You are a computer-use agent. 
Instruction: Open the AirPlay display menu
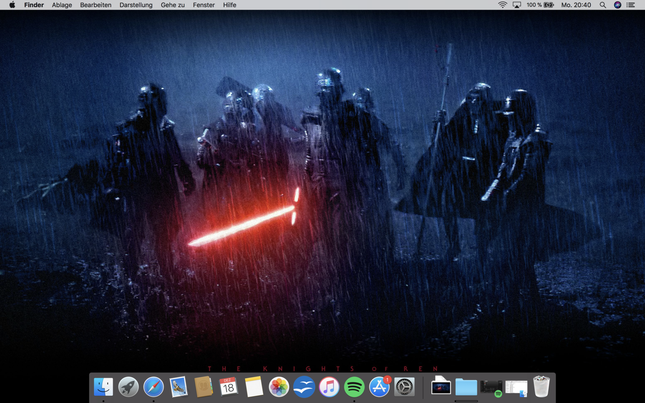[x=517, y=5]
